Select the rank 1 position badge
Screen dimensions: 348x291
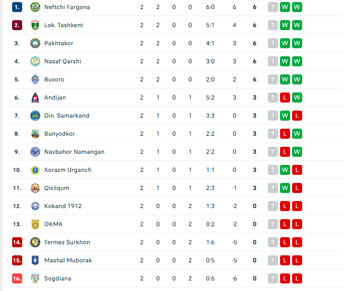[17, 7]
